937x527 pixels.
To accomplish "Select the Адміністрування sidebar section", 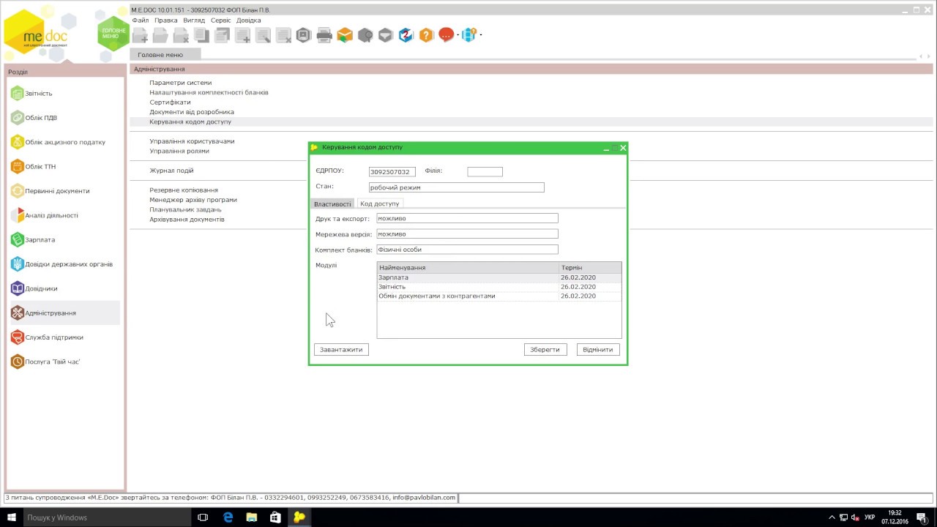I will [64, 313].
